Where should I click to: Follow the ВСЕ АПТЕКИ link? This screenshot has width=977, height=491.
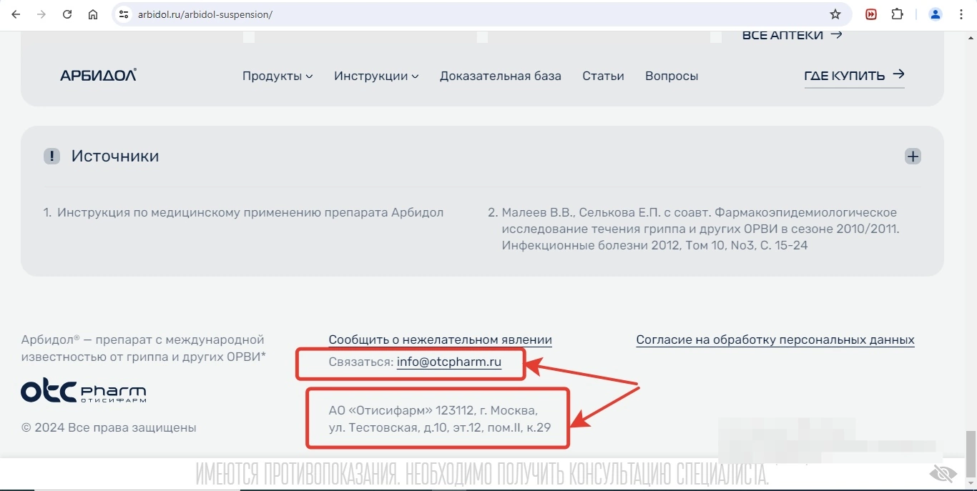coord(792,35)
